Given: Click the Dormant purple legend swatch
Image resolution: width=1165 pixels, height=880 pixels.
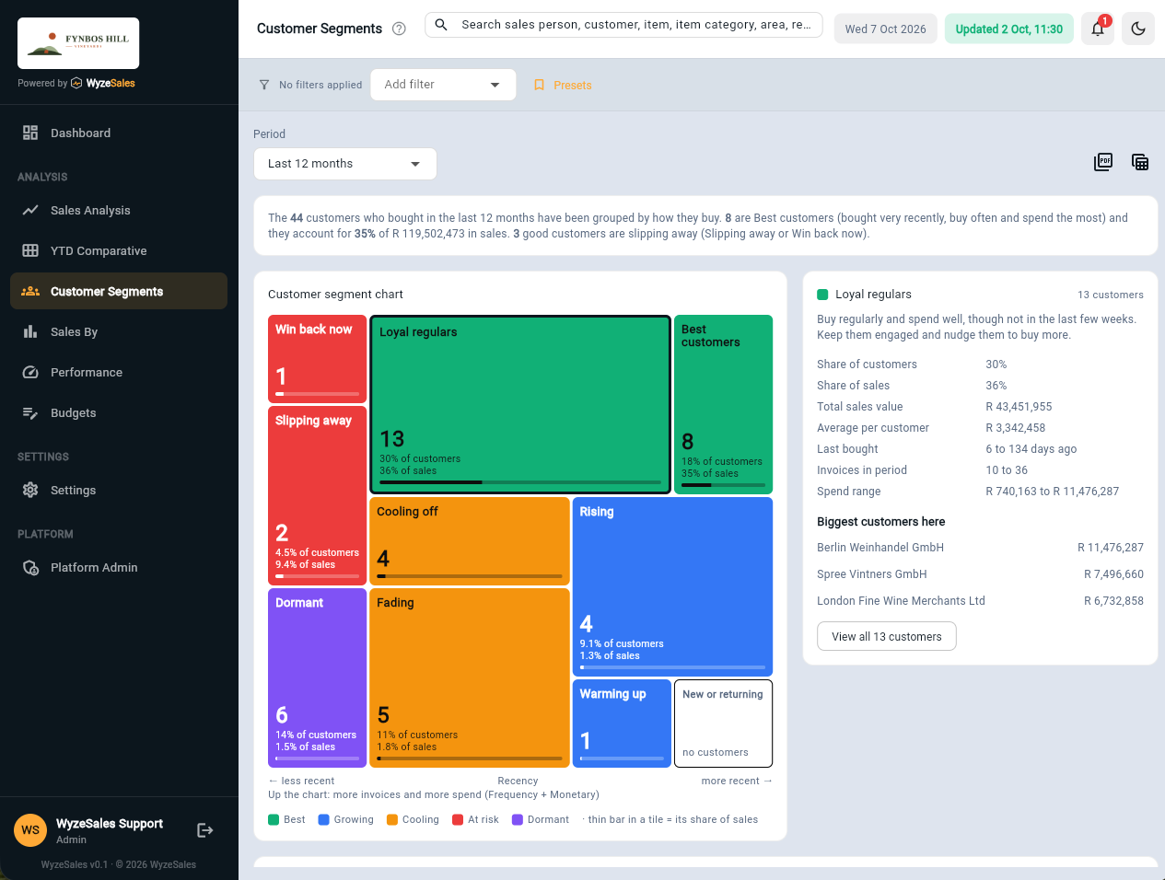Looking at the screenshot, I should tap(518, 819).
